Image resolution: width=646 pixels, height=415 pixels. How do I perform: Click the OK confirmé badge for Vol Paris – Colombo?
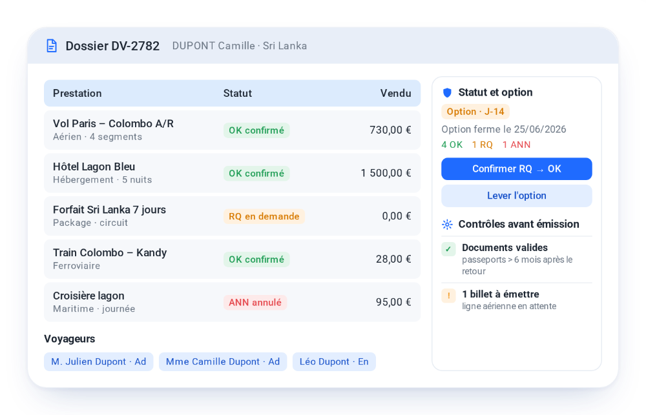pos(256,130)
